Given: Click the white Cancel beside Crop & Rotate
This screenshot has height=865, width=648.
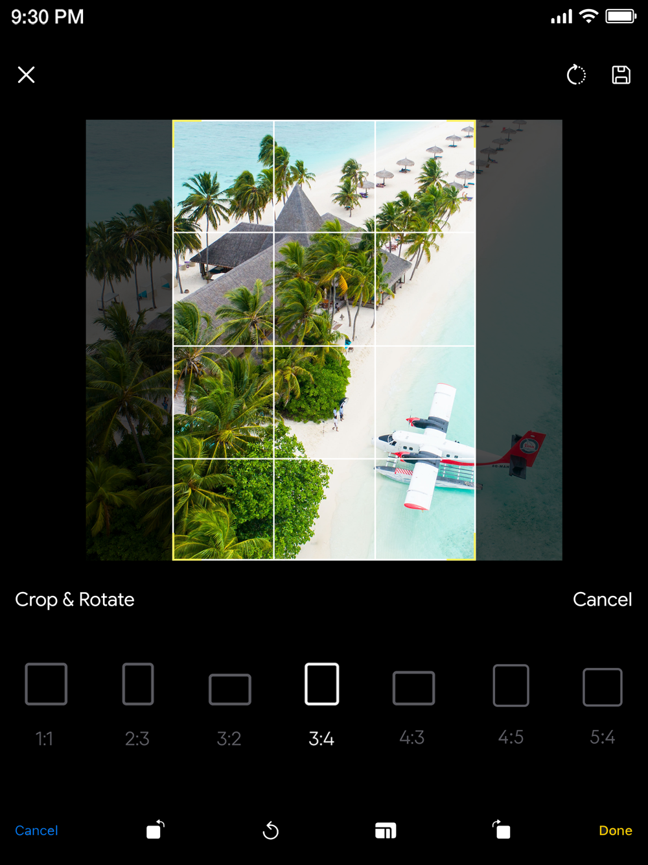Looking at the screenshot, I should click(x=602, y=599).
